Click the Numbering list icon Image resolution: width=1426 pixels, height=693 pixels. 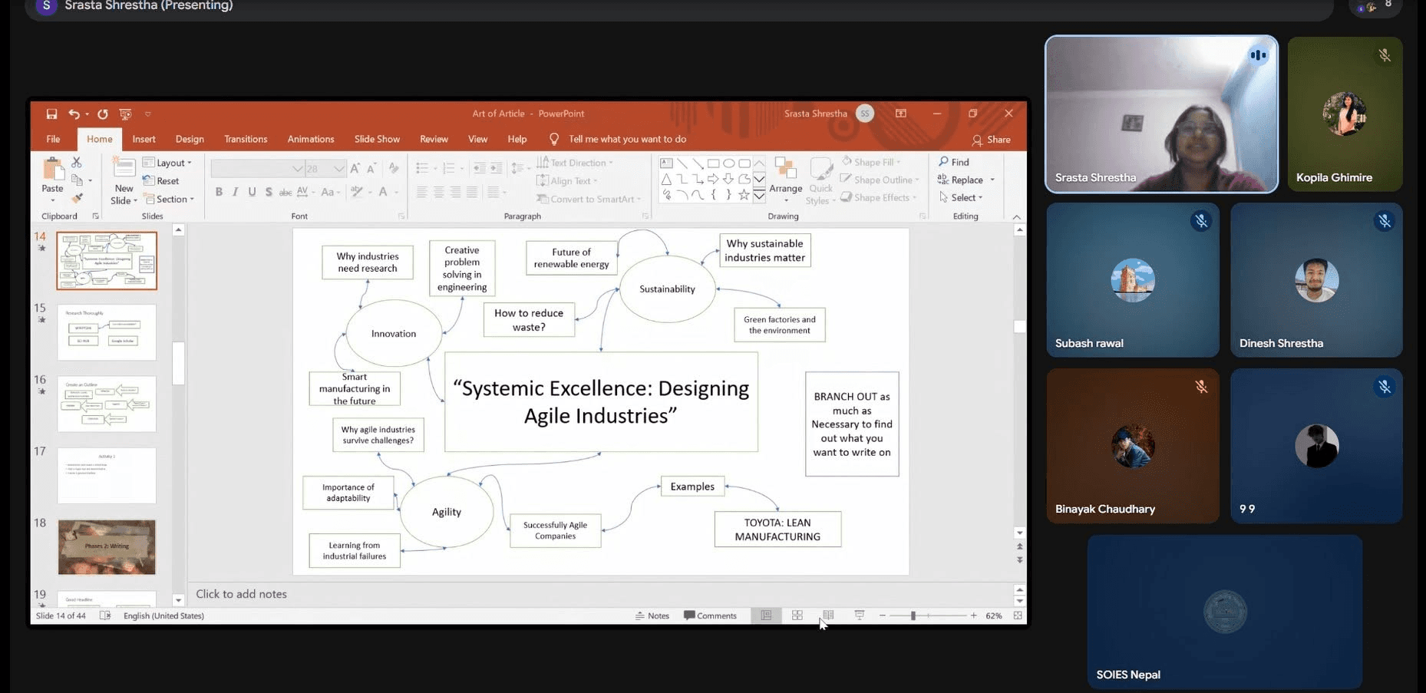point(450,168)
